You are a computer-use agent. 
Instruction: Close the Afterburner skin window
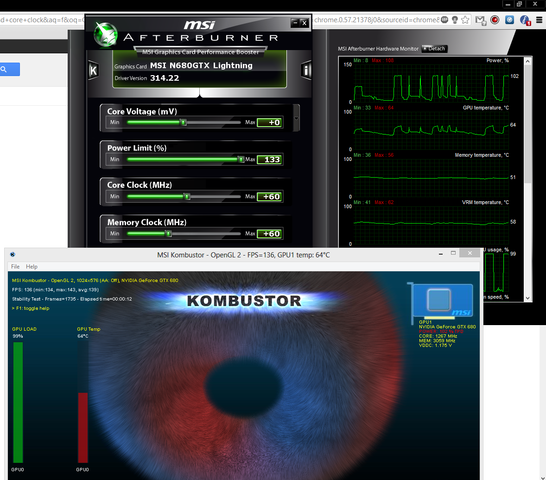coord(305,23)
